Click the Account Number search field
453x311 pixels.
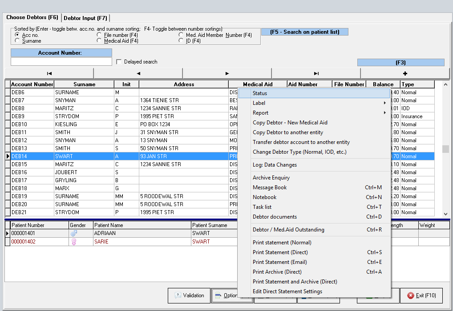coord(61,62)
